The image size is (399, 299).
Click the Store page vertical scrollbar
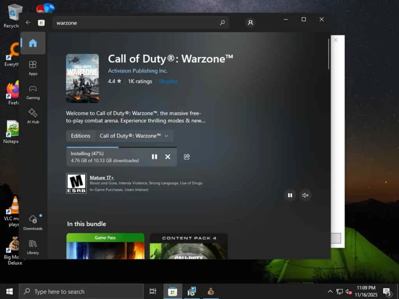point(328,54)
